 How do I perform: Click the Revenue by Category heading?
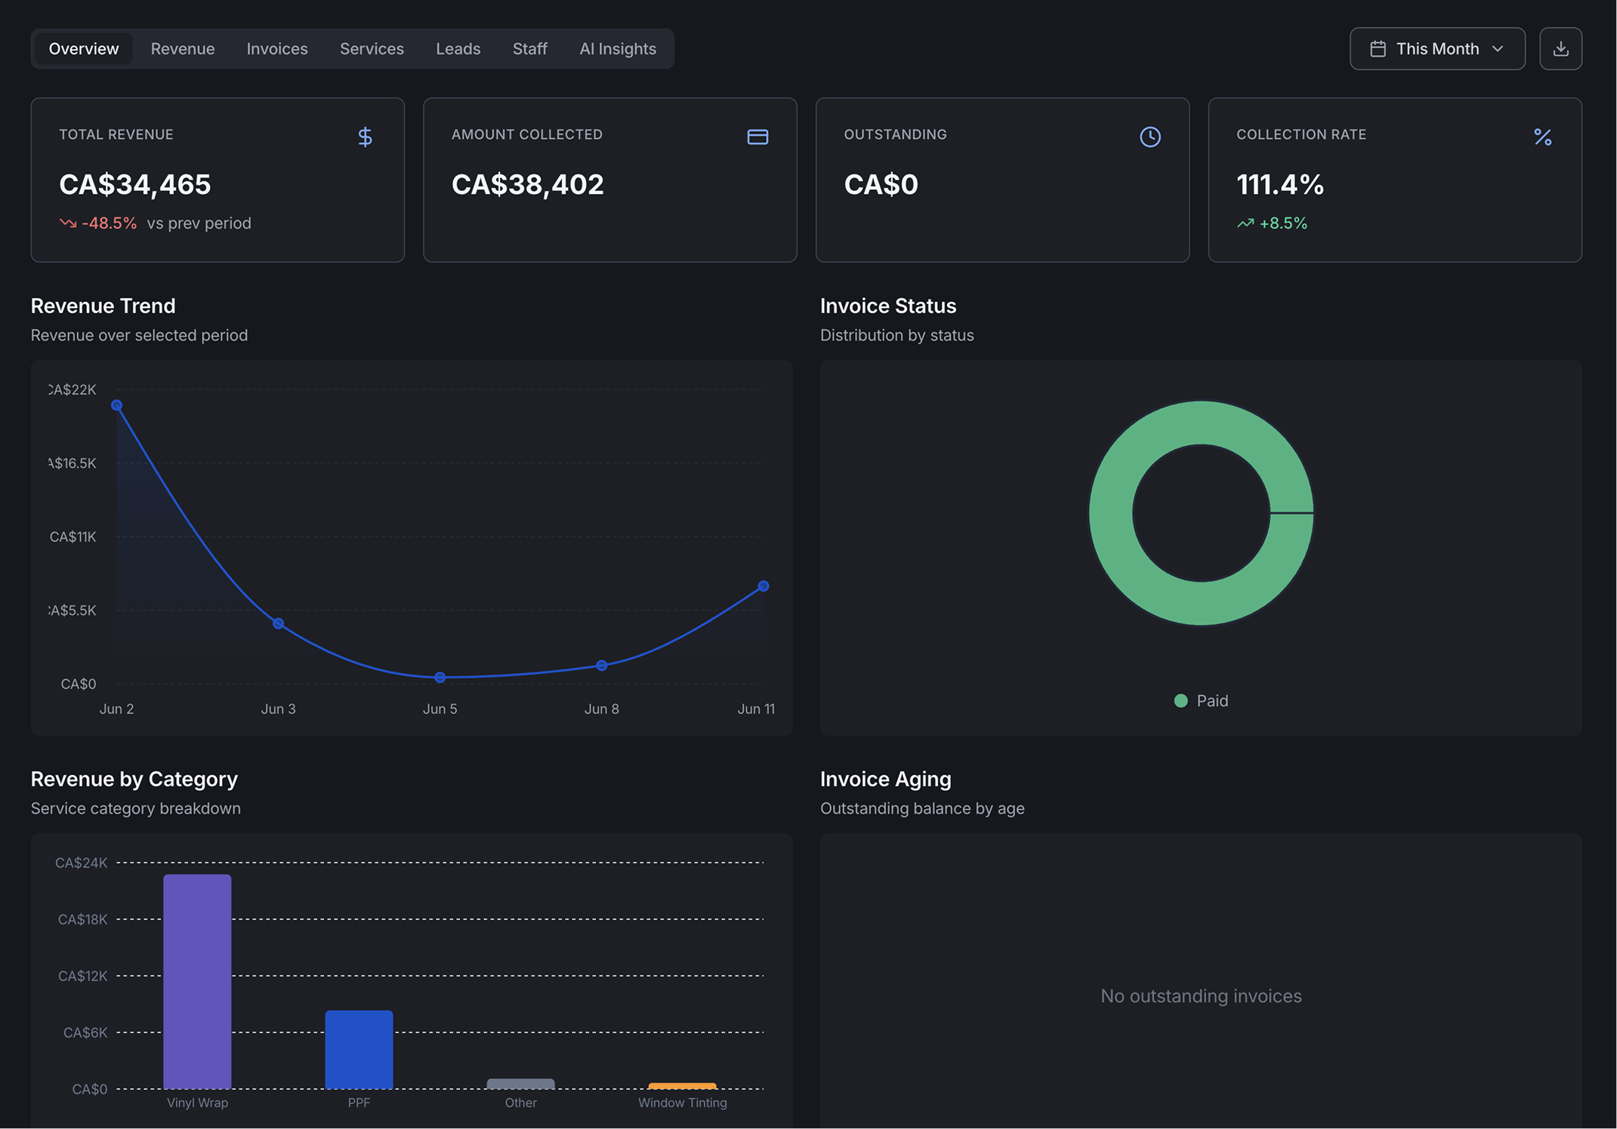click(x=134, y=779)
